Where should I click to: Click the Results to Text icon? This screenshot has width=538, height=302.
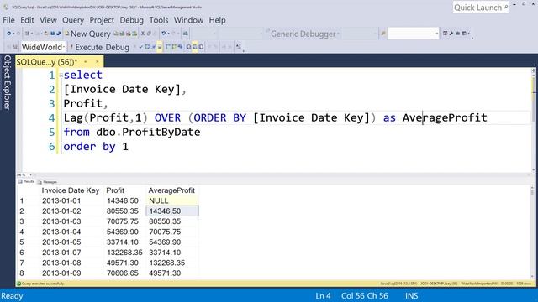pyautogui.click(x=188, y=47)
